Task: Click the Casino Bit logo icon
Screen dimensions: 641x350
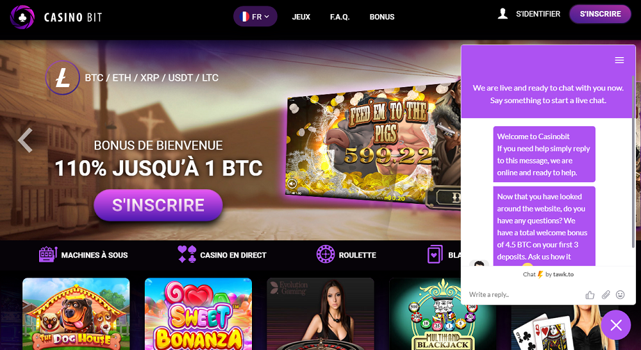Action: coord(22,17)
